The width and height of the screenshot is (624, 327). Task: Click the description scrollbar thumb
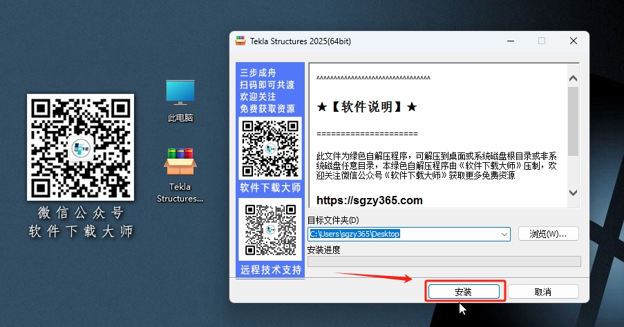(573, 121)
